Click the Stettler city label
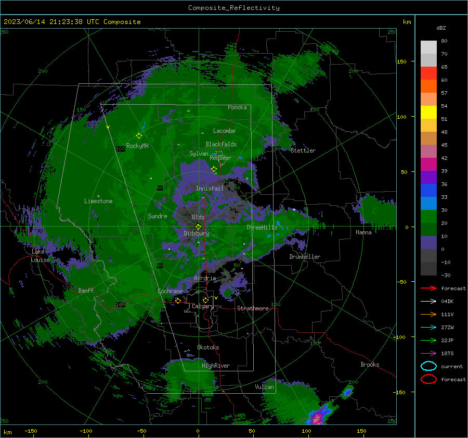 click(303, 151)
